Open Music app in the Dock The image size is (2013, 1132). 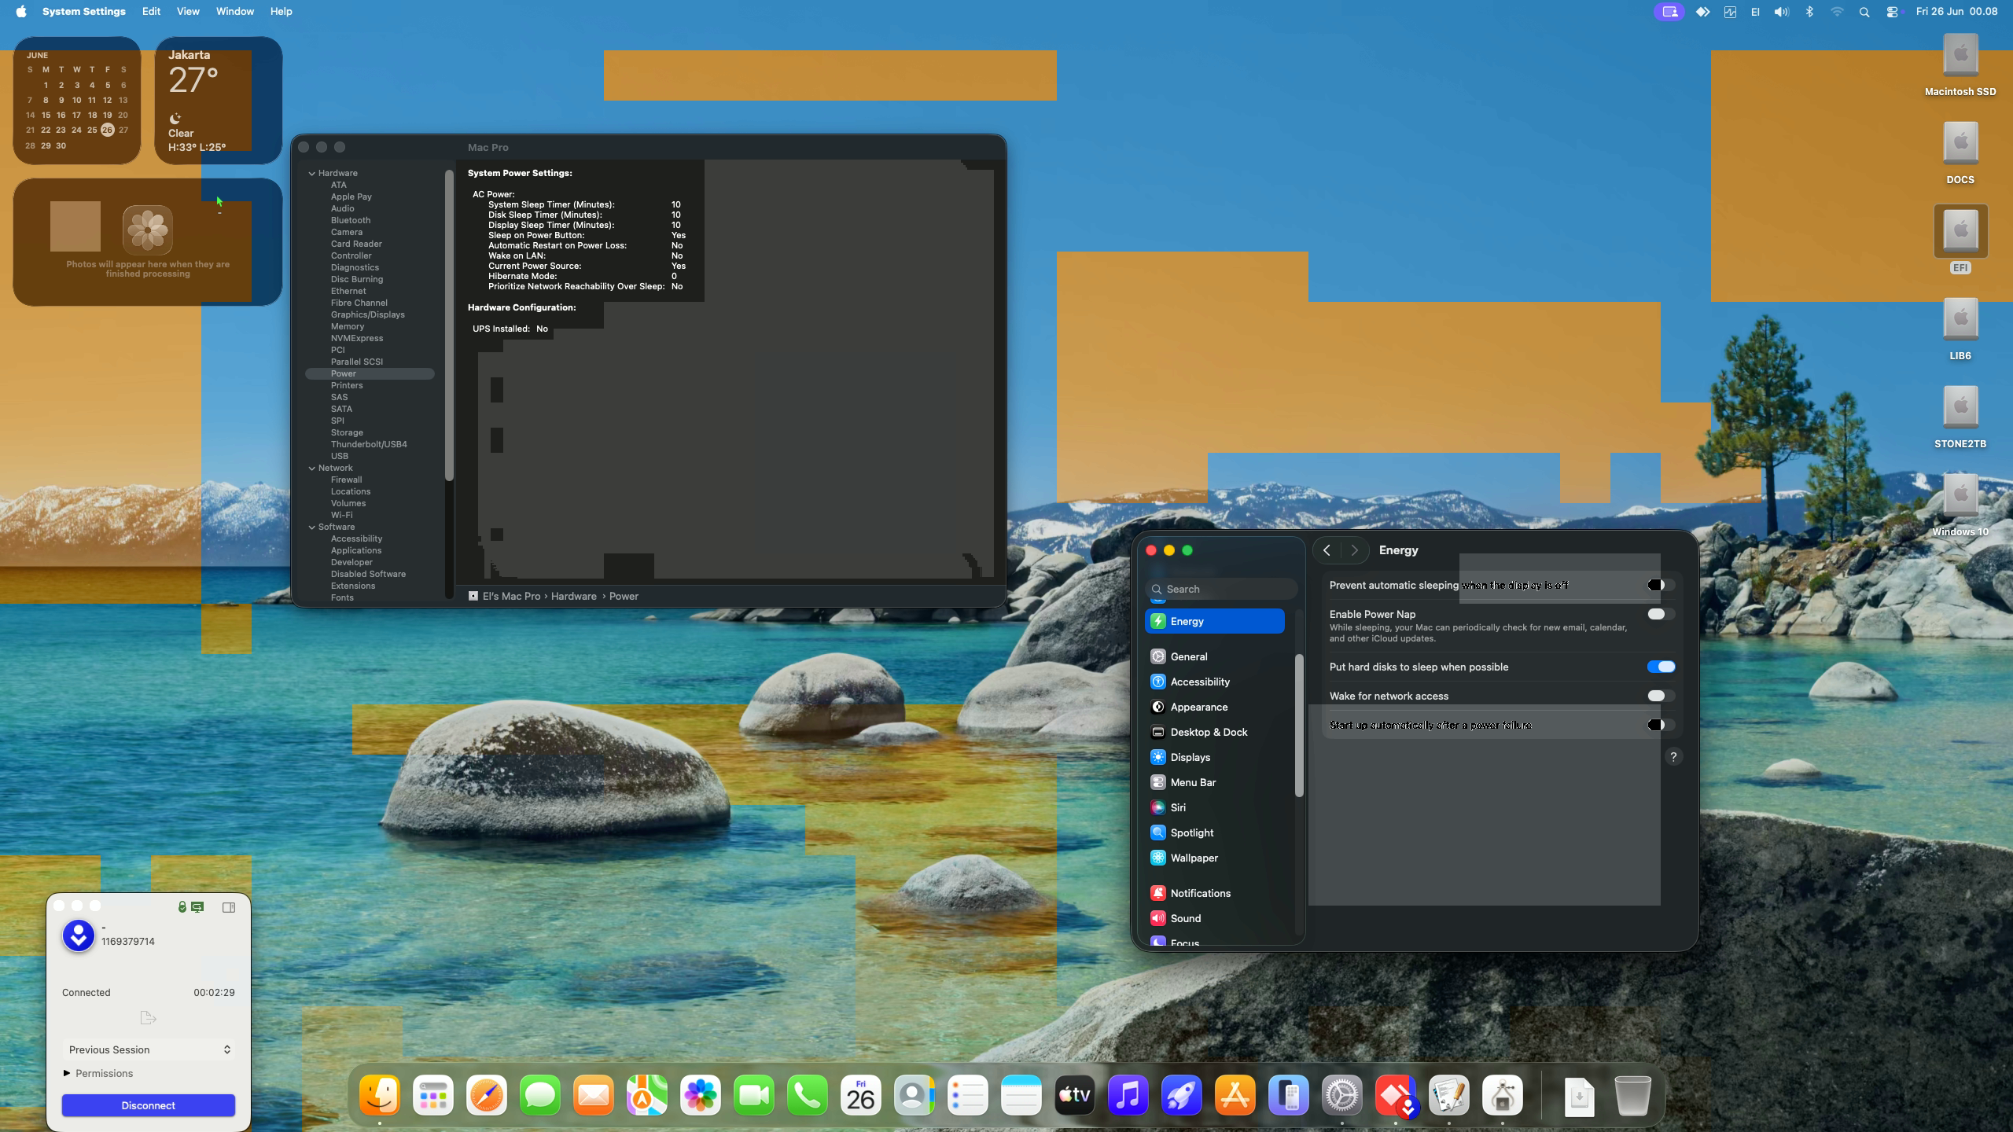(1128, 1095)
